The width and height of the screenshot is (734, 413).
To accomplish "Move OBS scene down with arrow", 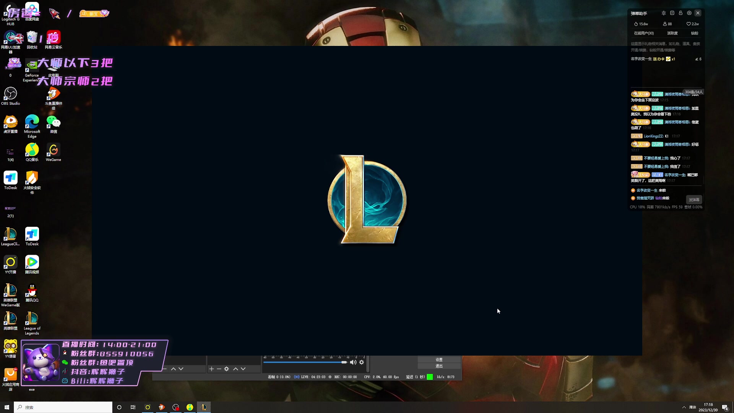I will 181,369.
